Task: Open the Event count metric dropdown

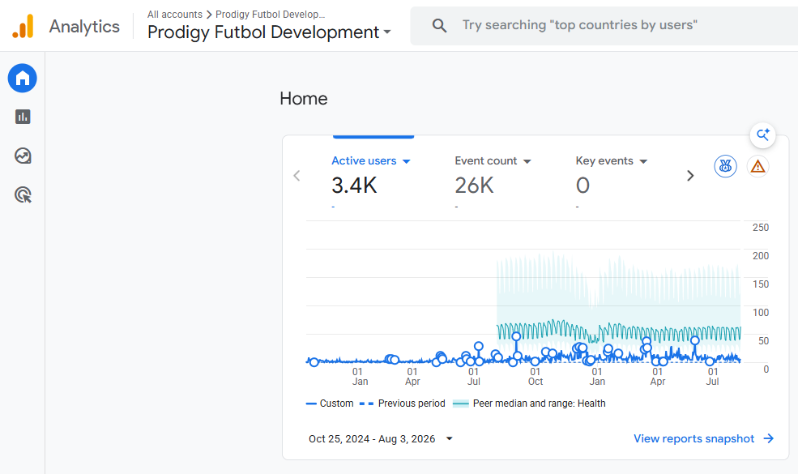Action: [x=493, y=161]
